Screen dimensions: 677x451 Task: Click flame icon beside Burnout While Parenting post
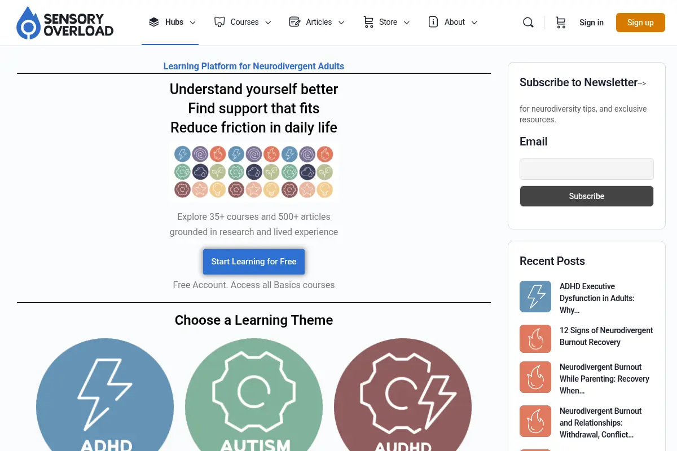pyautogui.click(x=535, y=377)
